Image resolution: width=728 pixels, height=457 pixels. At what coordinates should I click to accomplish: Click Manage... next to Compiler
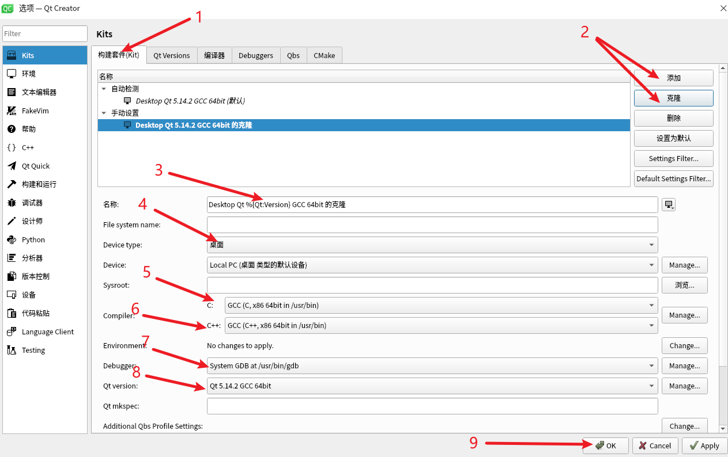point(685,315)
